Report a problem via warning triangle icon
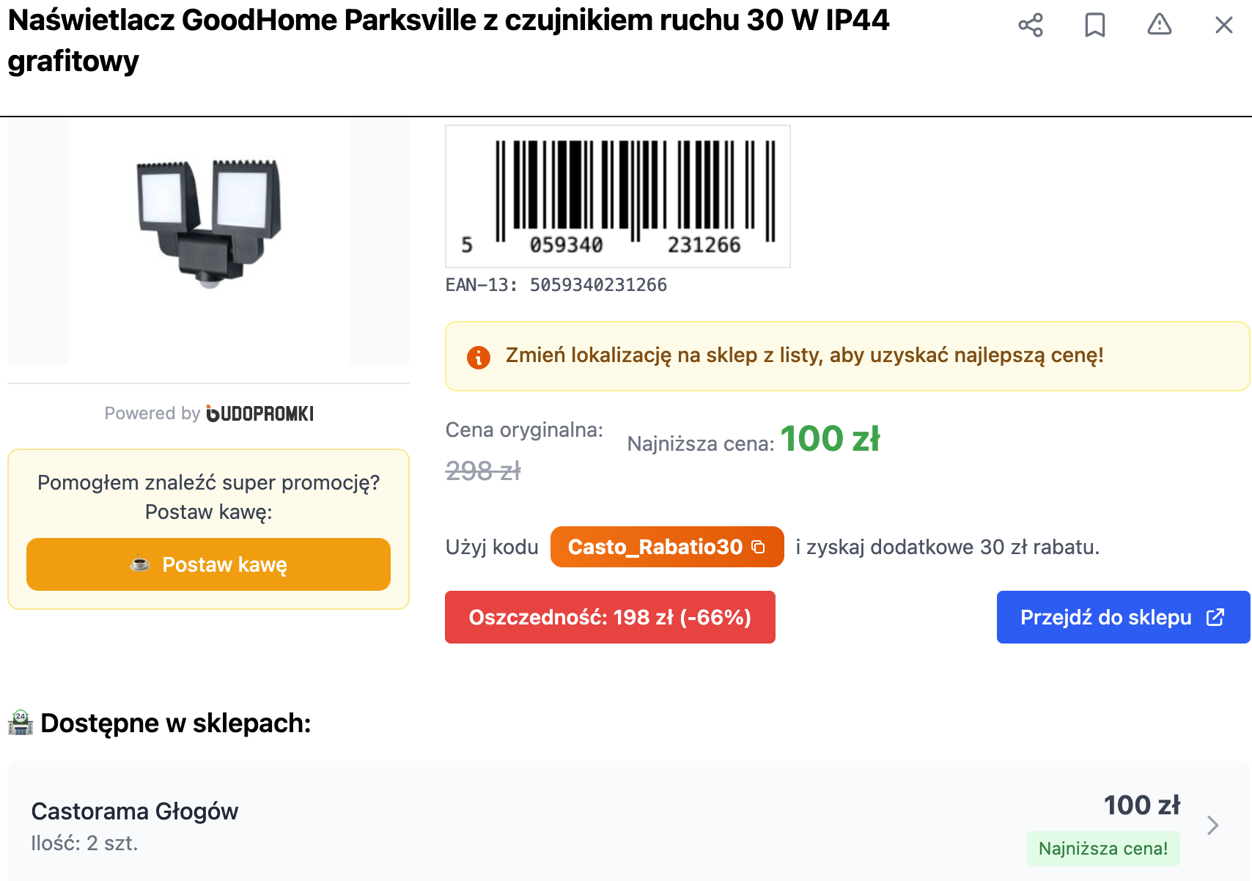This screenshot has height=881, width=1252. pyautogui.click(x=1160, y=25)
